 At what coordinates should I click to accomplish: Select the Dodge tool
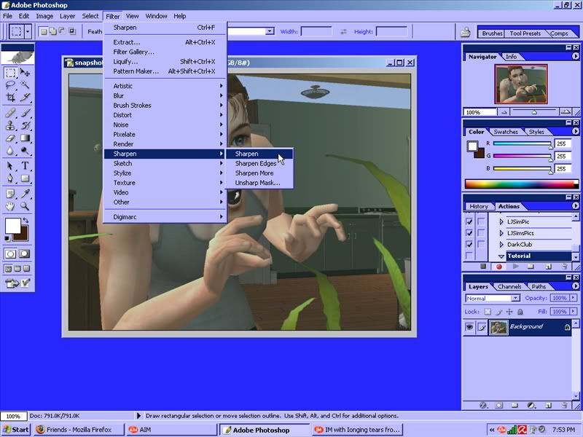[x=25, y=151]
